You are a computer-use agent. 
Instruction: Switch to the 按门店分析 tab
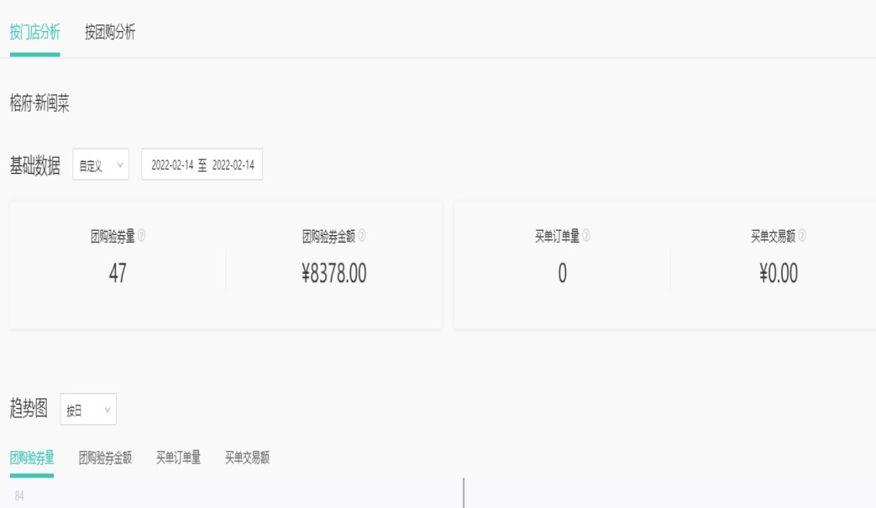[34, 33]
